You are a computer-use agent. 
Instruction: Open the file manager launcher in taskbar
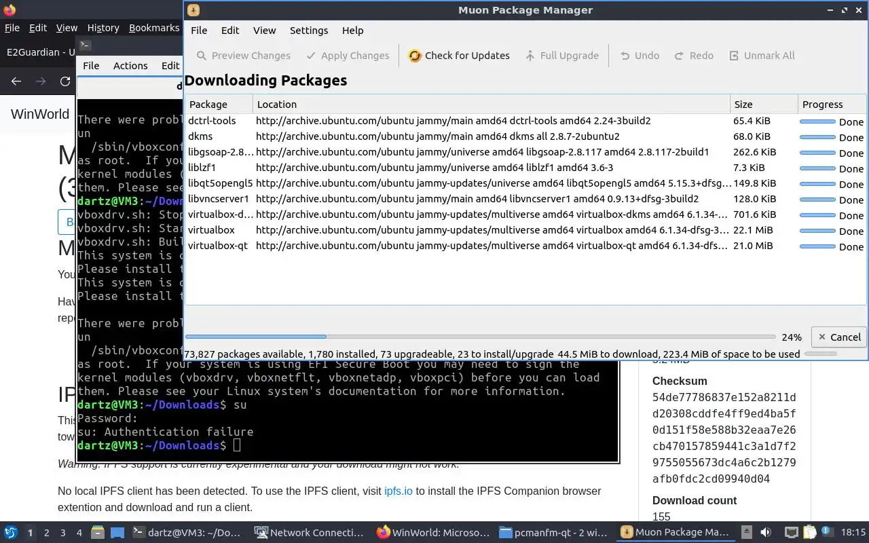(x=96, y=533)
